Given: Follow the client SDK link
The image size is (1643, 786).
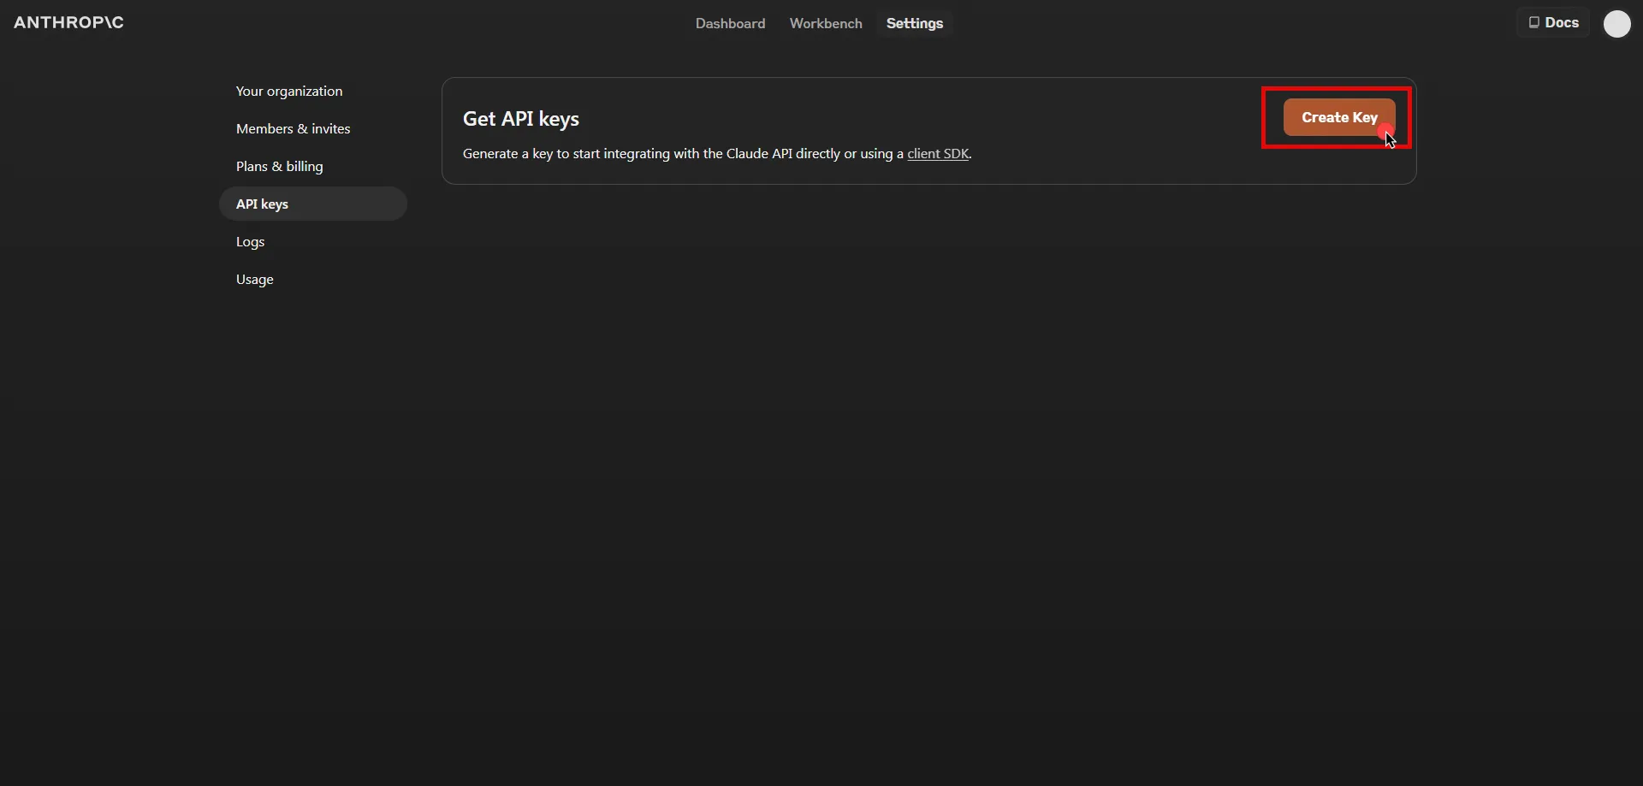Looking at the screenshot, I should pos(938,154).
